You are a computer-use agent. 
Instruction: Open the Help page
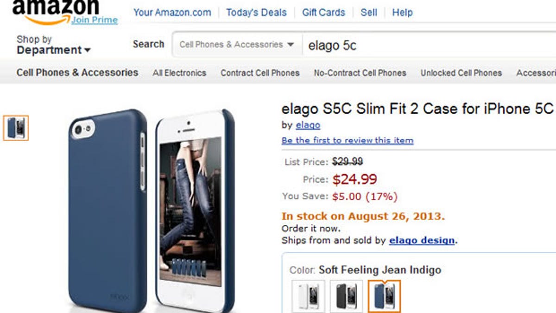pyautogui.click(x=402, y=13)
